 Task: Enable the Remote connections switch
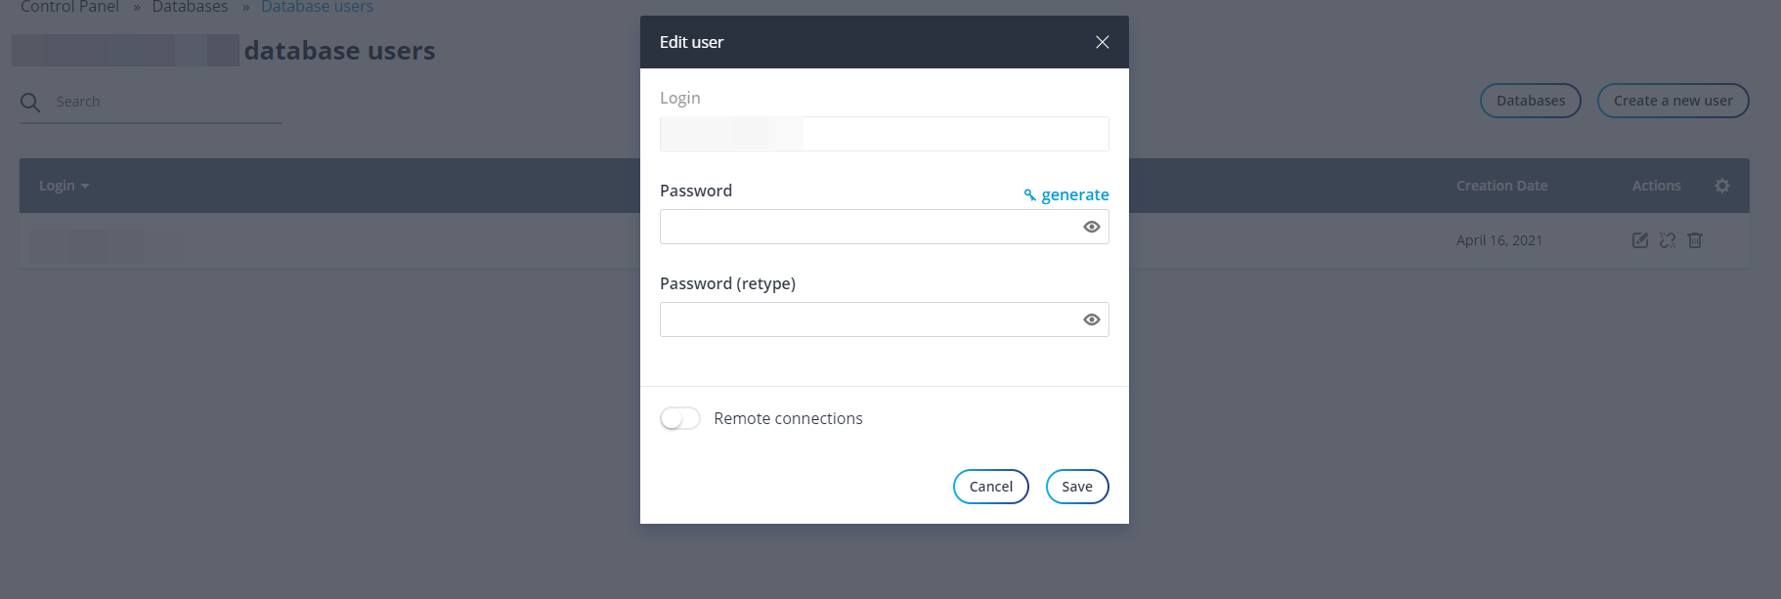point(680,417)
